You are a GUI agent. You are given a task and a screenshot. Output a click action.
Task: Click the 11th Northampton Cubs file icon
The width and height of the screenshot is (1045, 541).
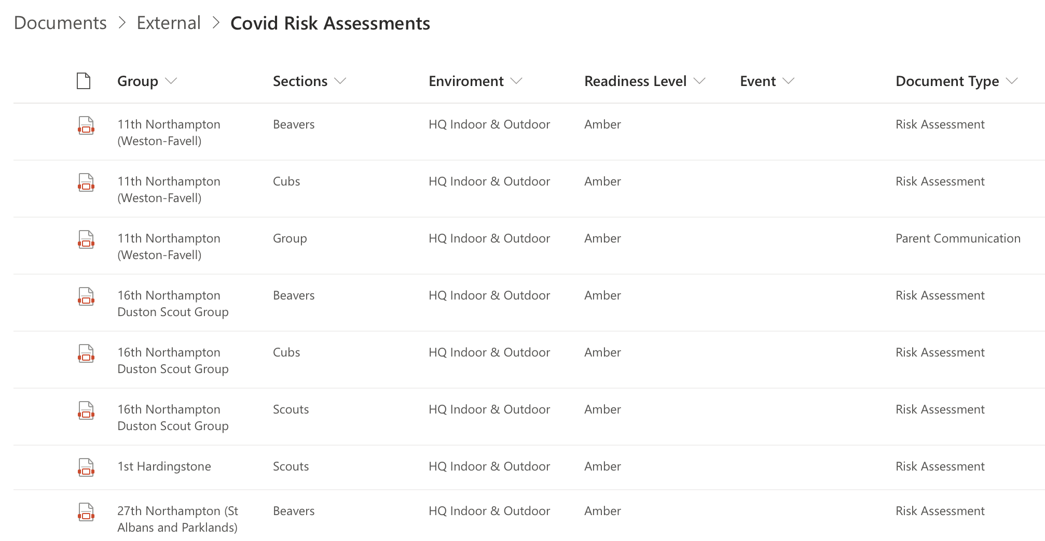click(86, 182)
